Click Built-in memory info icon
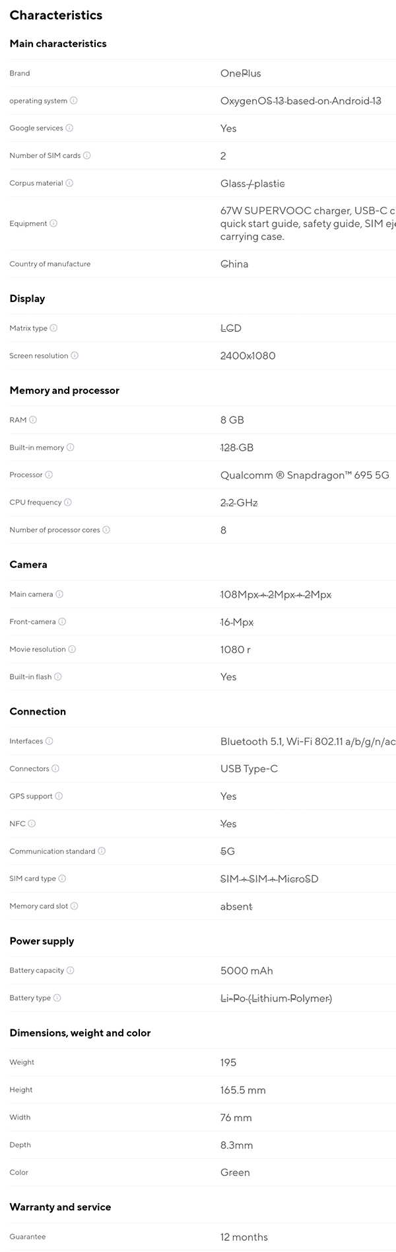This screenshot has height=1252, width=396. (x=71, y=448)
